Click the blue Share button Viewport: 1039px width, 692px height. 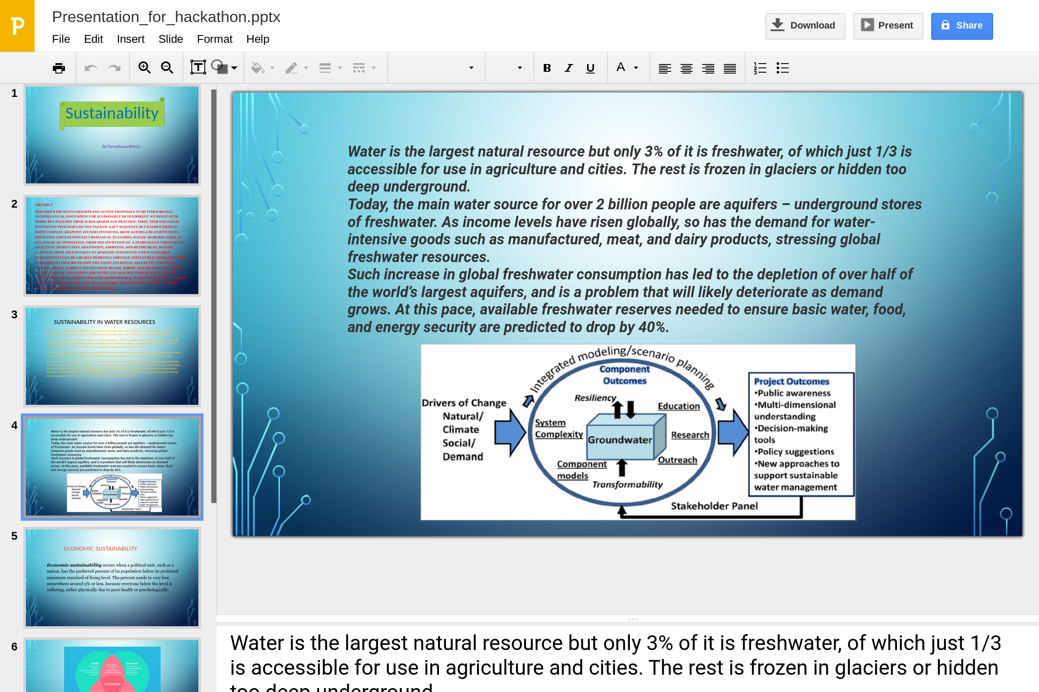pyautogui.click(x=961, y=26)
